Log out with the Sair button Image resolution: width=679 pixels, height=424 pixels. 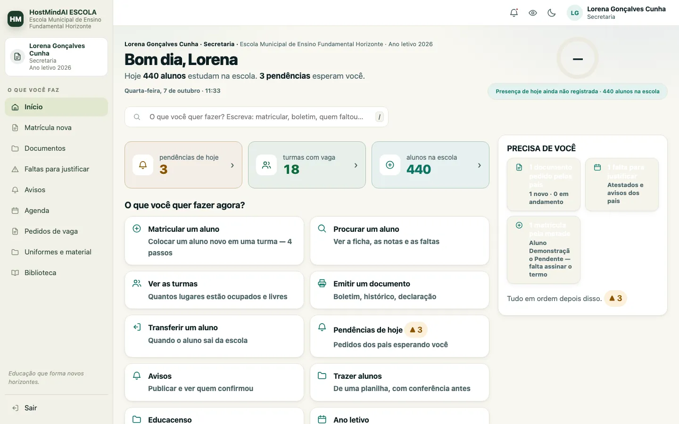pyautogui.click(x=56, y=408)
